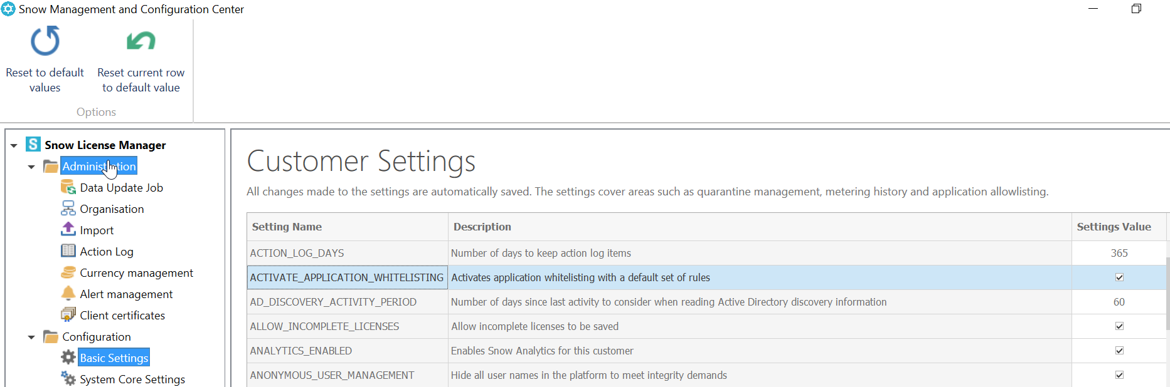The image size is (1170, 387).
Task: Toggle ANALYTICS_ENABLED checkbox
Action: (1119, 351)
